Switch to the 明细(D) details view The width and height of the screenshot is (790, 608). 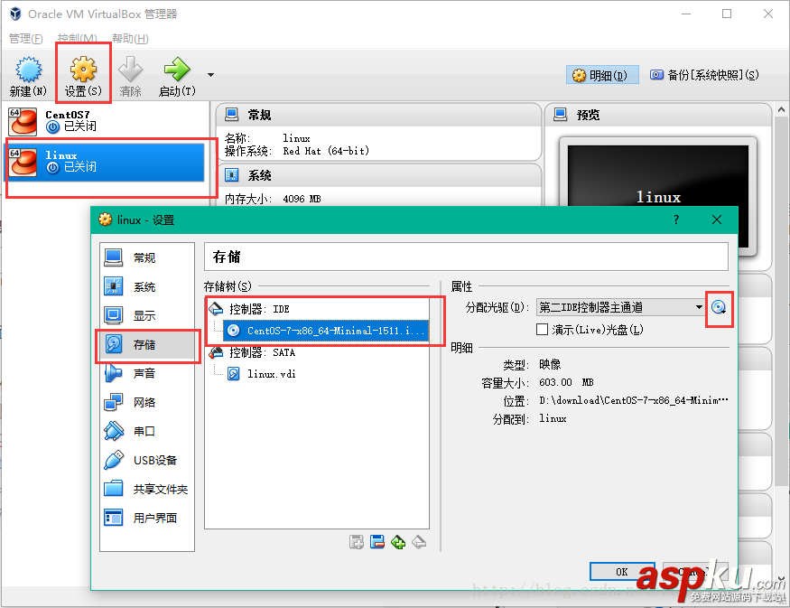pyautogui.click(x=601, y=75)
